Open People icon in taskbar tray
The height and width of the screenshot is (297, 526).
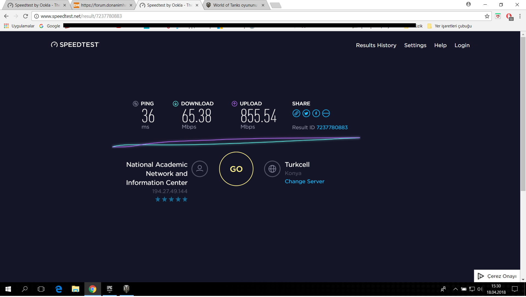443,289
